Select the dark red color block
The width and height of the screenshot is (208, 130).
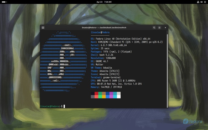96,93
